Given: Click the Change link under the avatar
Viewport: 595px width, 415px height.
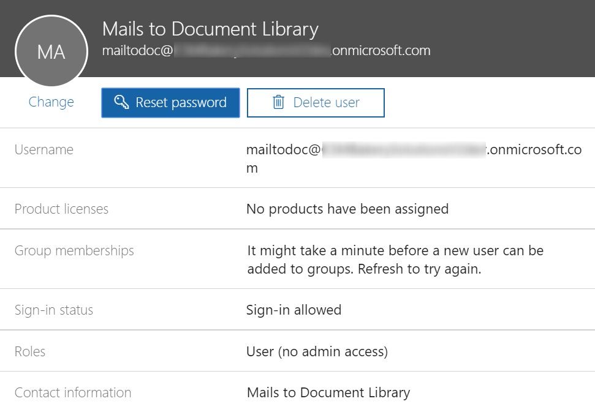Looking at the screenshot, I should click(x=51, y=102).
